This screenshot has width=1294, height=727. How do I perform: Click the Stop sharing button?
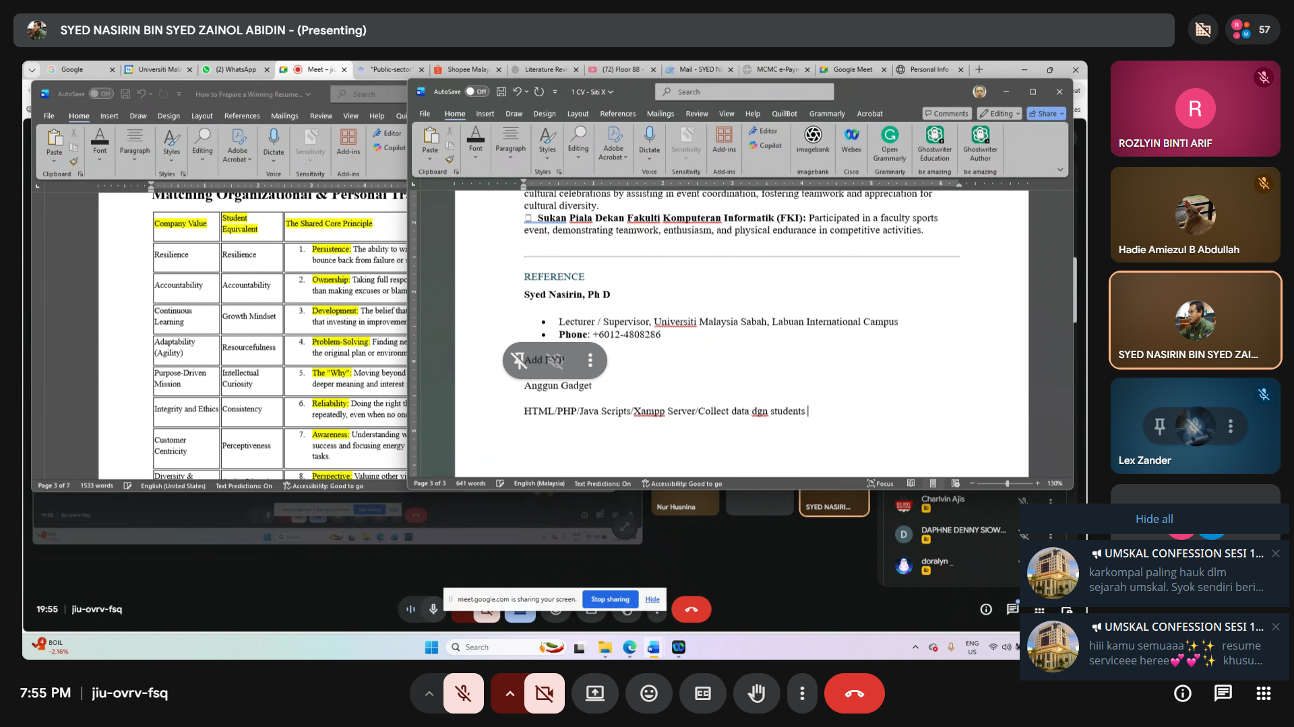pos(610,599)
